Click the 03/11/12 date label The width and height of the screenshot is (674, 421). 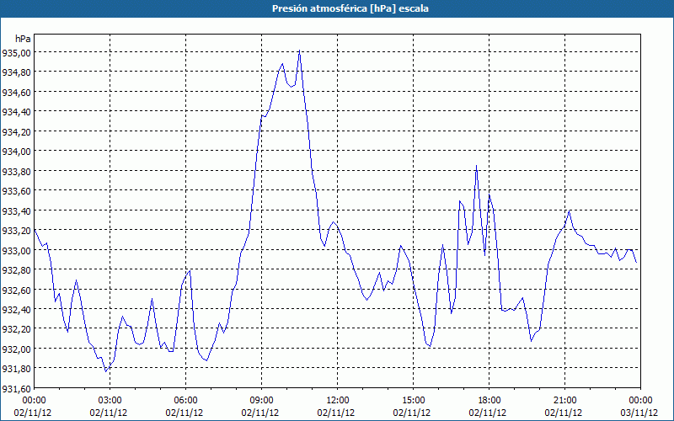click(x=639, y=413)
